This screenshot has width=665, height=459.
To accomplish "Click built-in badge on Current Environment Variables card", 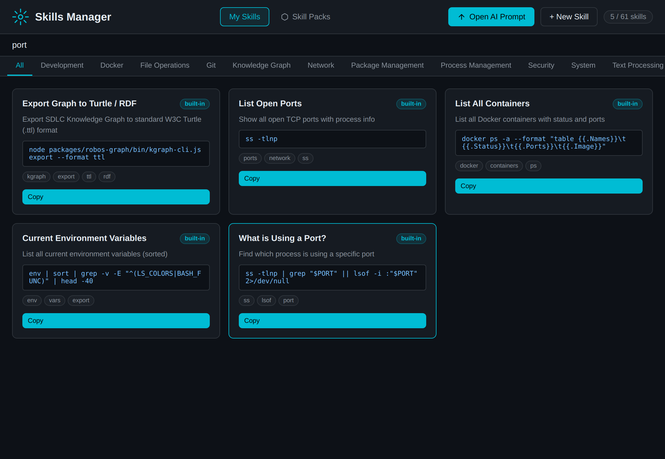I will click(195, 239).
